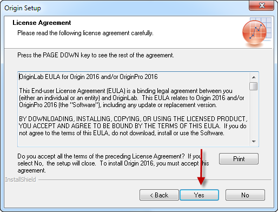Click the EULA scrollbar down arrow
This screenshot has width=278, height=212.
coord(254,141)
